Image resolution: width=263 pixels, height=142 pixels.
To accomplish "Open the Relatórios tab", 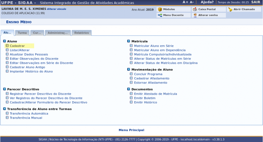I will point(82,33).
